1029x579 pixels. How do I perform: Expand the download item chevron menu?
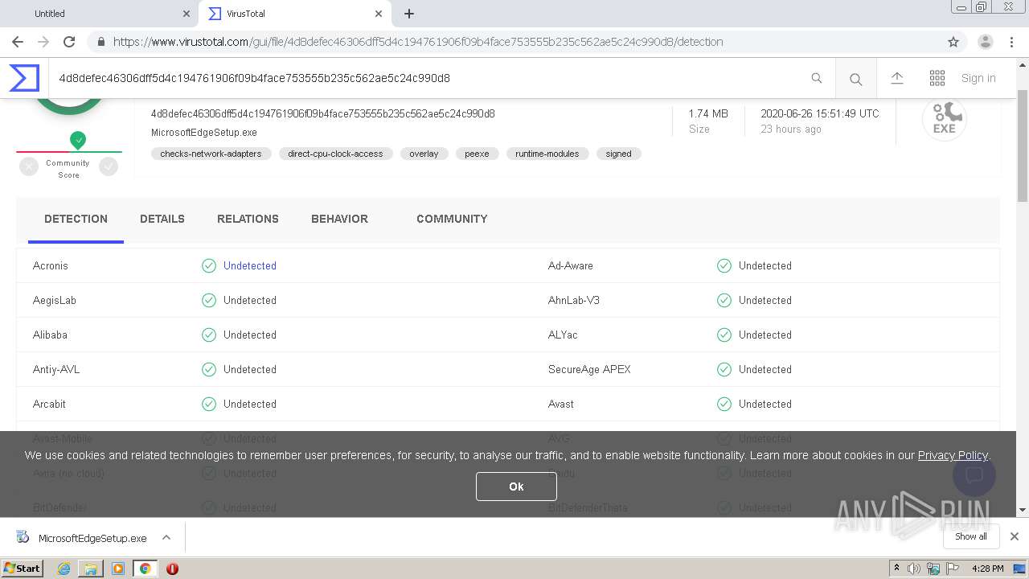pos(166,538)
